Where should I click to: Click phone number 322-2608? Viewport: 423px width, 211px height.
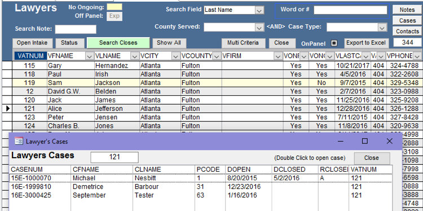(404, 74)
